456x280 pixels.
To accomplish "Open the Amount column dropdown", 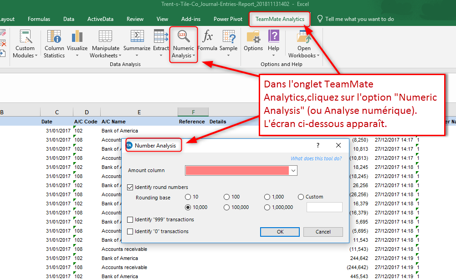I will tap(293, 171).
